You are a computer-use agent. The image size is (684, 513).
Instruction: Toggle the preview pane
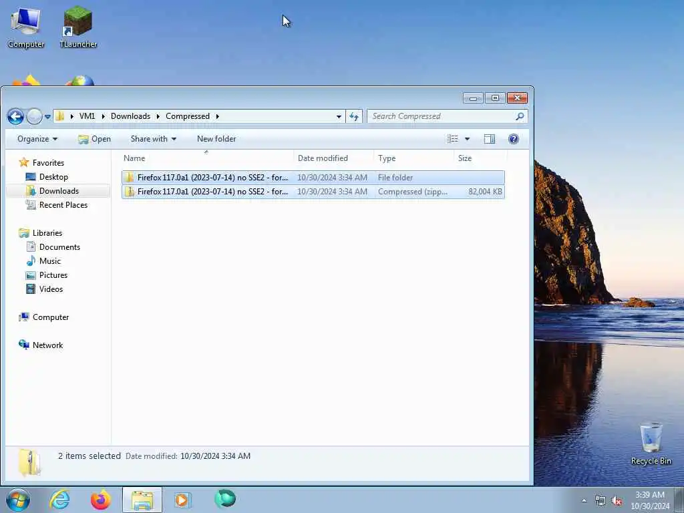[x=490, y=139]
